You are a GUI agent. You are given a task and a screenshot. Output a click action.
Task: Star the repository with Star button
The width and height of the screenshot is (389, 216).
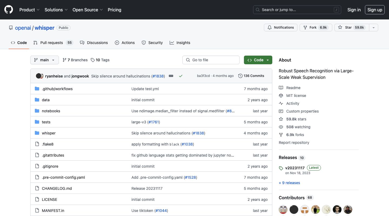pos(352,28)
